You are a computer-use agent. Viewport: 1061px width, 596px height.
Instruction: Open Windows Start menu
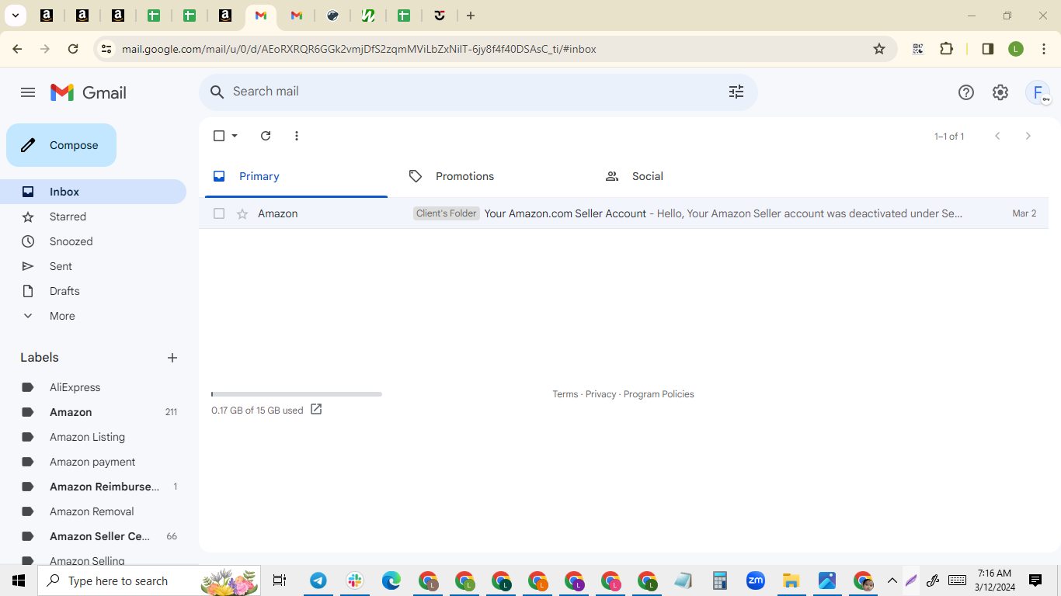(19, 580)
